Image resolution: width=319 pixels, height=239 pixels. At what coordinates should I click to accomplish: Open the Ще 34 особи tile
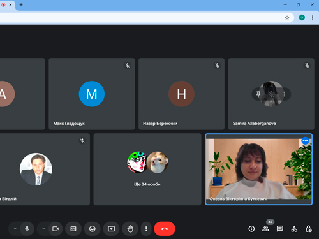(147, 170)
